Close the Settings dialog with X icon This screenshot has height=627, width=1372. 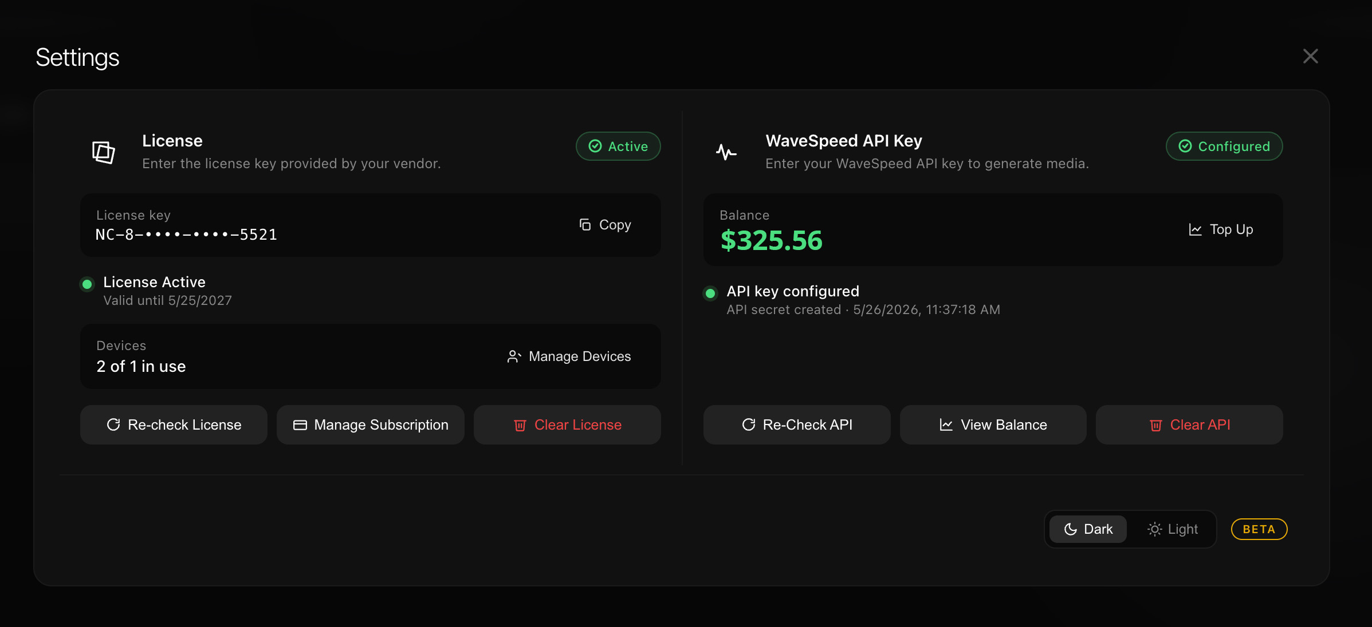click(x=1310, y=56)
